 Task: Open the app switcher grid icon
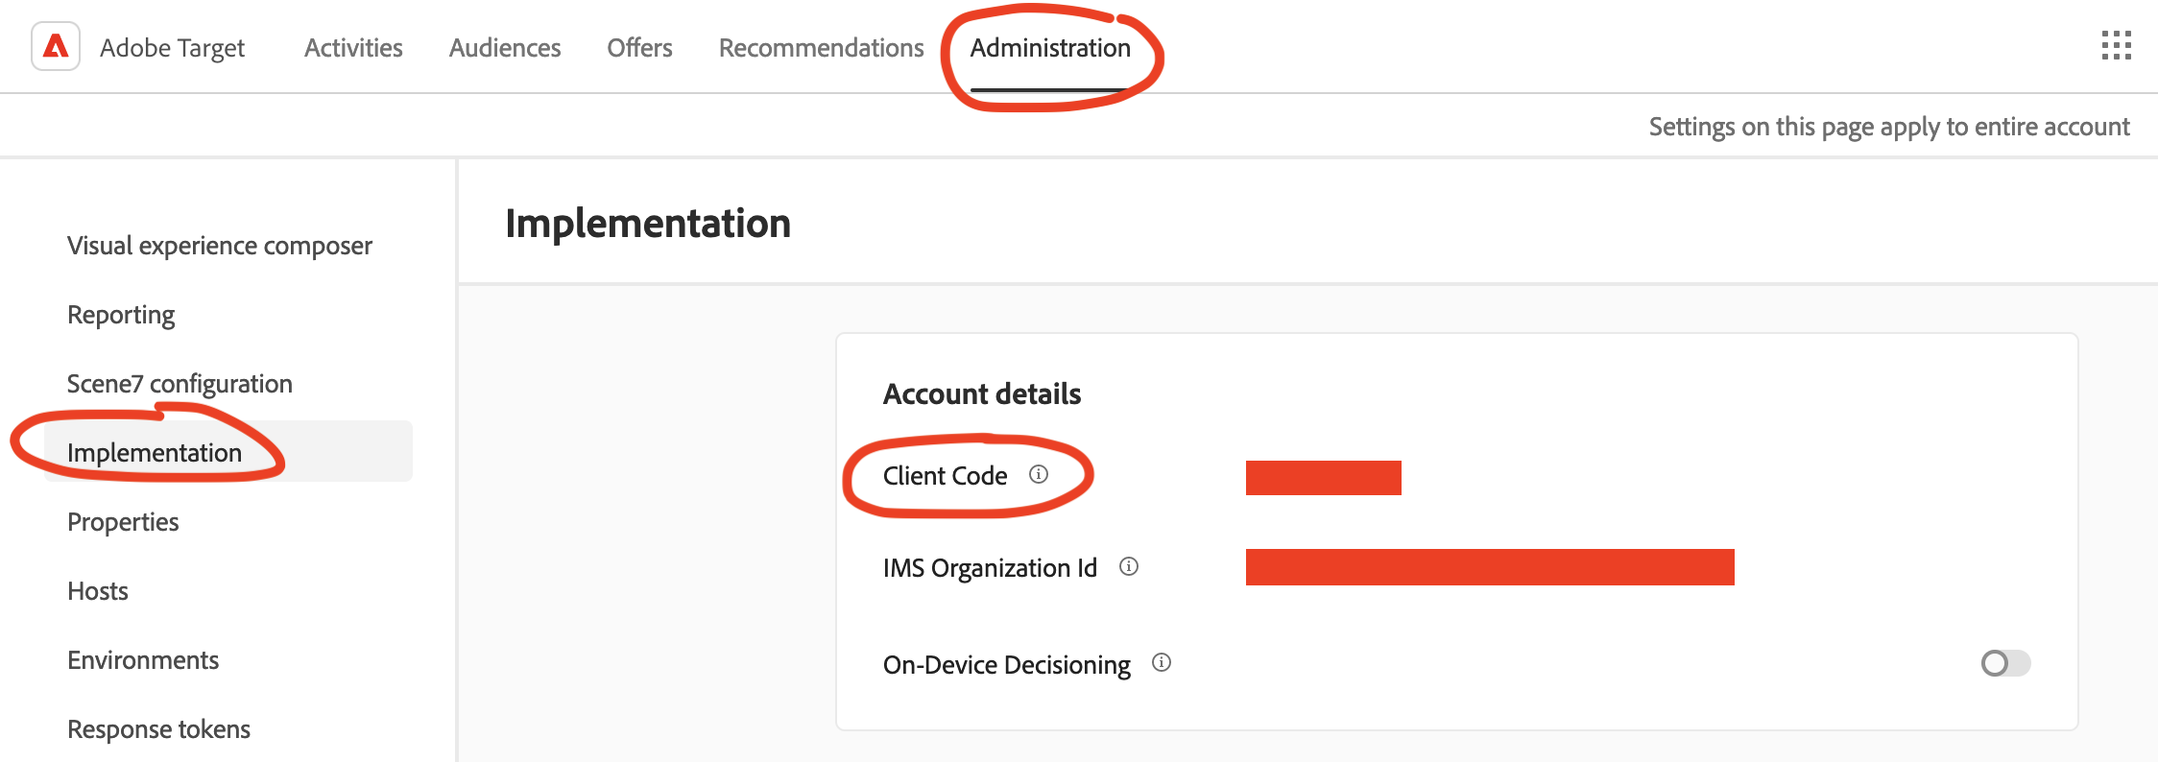coord(2116,45)
